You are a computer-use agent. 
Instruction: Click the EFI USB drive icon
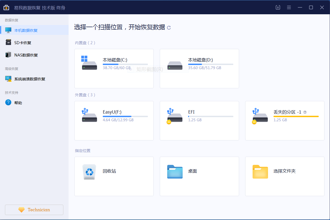pyautogui.click(x=174, y=116)
